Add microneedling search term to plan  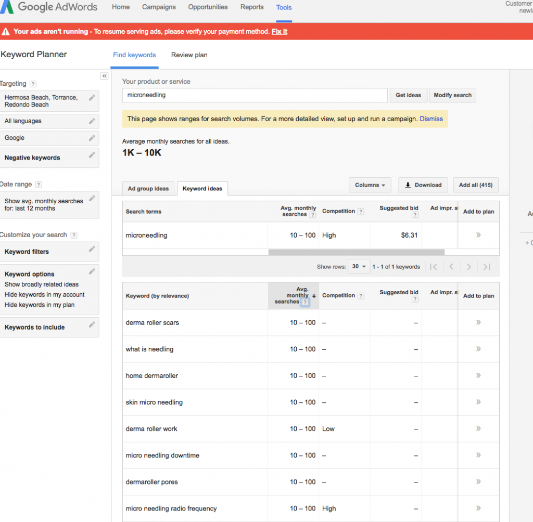point(478,235)
